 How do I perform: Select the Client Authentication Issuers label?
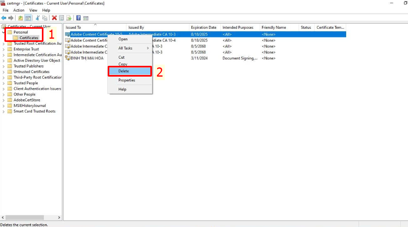coord(37,89)
